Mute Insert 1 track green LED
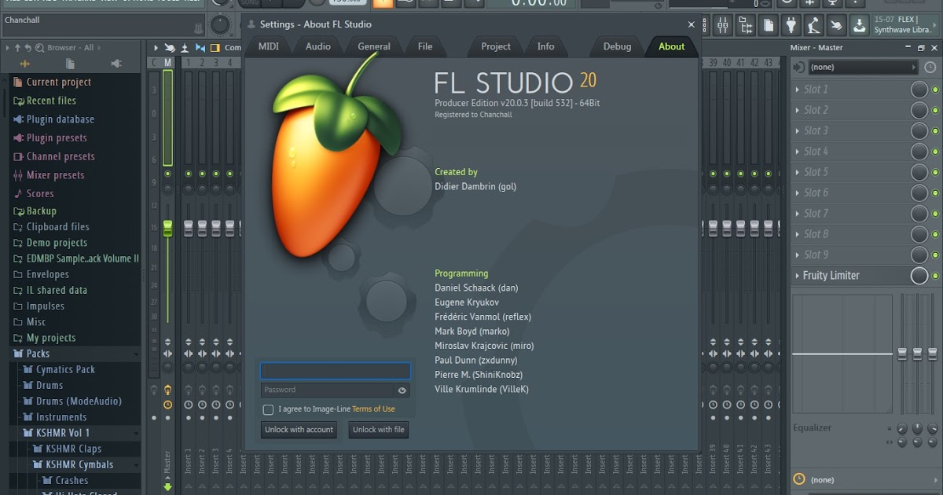Viewport: 943px width, 495px height. 189,174
